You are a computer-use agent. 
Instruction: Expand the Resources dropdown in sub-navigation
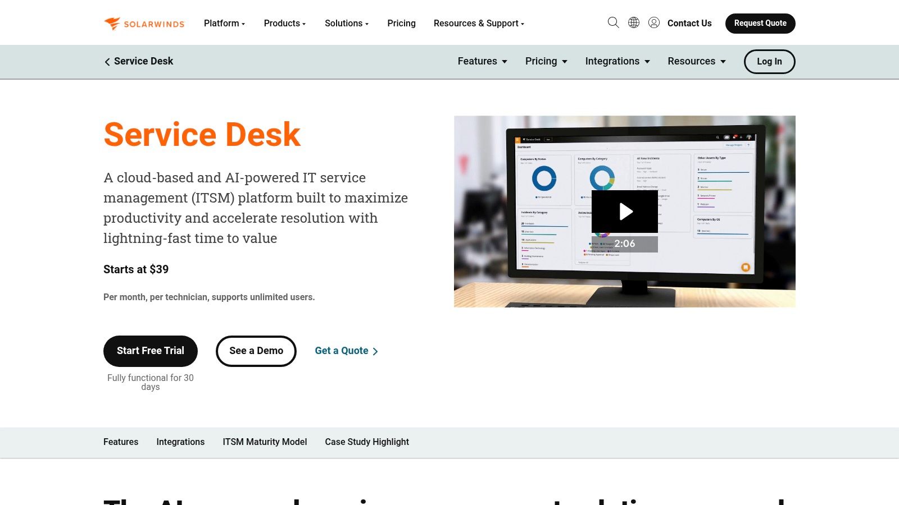(697, 61)
